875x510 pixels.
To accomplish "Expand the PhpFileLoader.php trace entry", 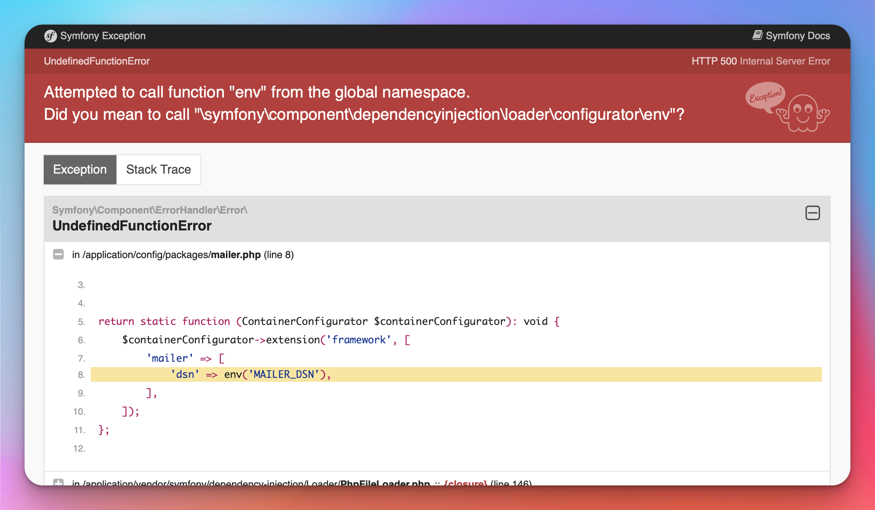I will point(58,482).
